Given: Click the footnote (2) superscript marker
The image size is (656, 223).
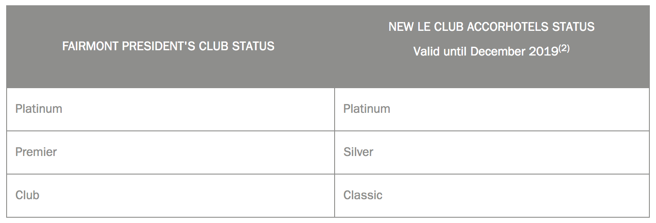Looking at the screenshot, I should tap(564, 48).
